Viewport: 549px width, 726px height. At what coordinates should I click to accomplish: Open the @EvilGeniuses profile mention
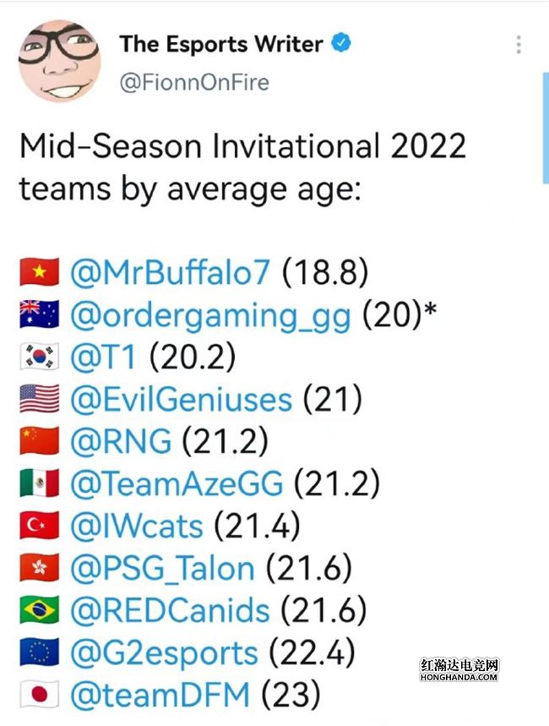click(181, 399)
